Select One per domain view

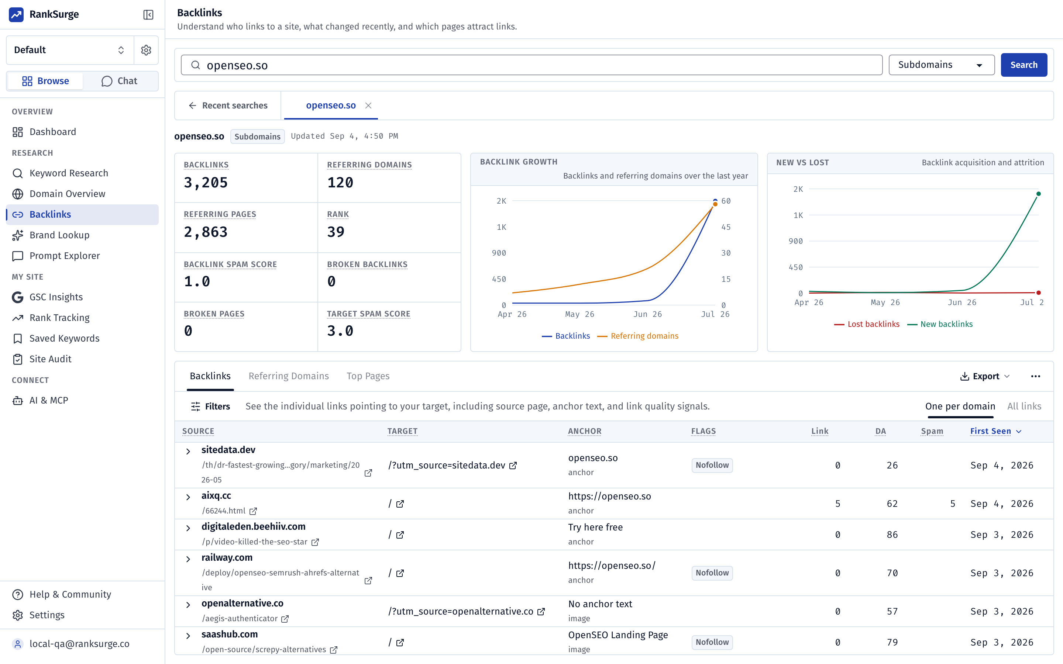click(960, 406)
